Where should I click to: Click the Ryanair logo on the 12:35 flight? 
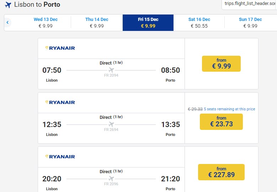click(x=60, y=102)
